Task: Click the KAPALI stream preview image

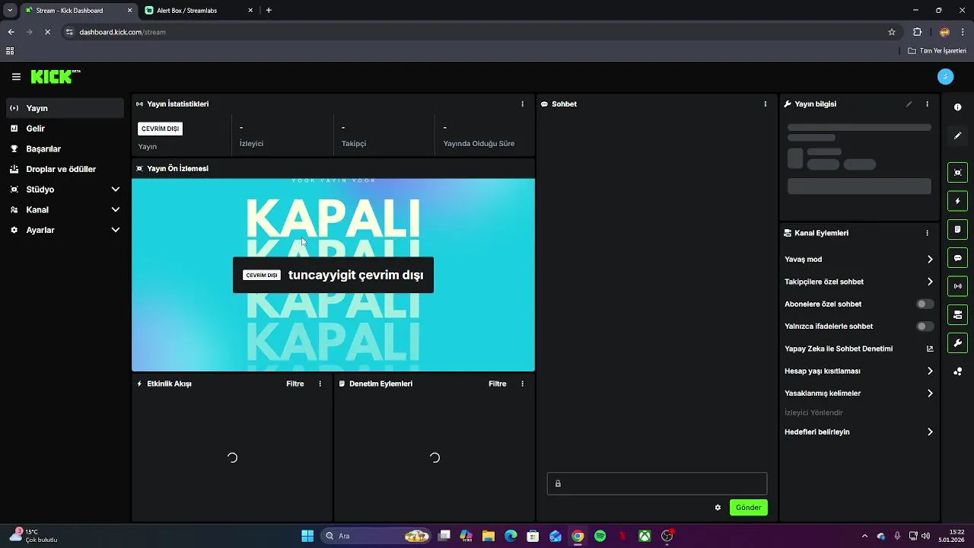Action: point(333,275)
